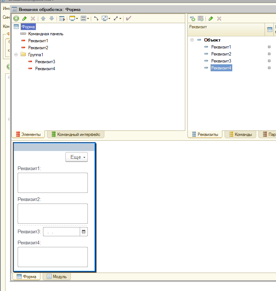Screen dimensions: 276x291
Task: Open the monitor display options icon
Action: [72, 18]
